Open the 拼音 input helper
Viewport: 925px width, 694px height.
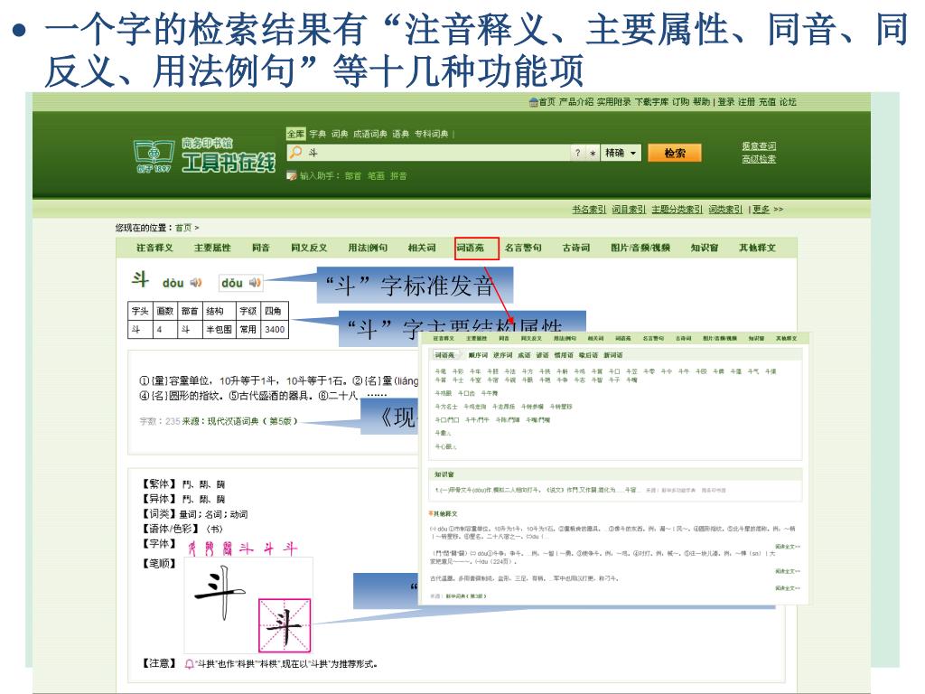click(398, 176)
